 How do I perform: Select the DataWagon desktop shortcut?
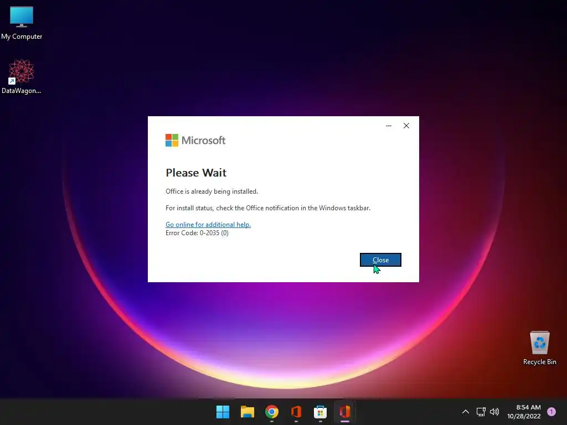(22, 76)
